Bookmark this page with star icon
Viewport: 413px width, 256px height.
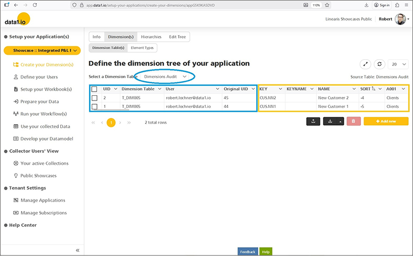[x=328, y=5]
